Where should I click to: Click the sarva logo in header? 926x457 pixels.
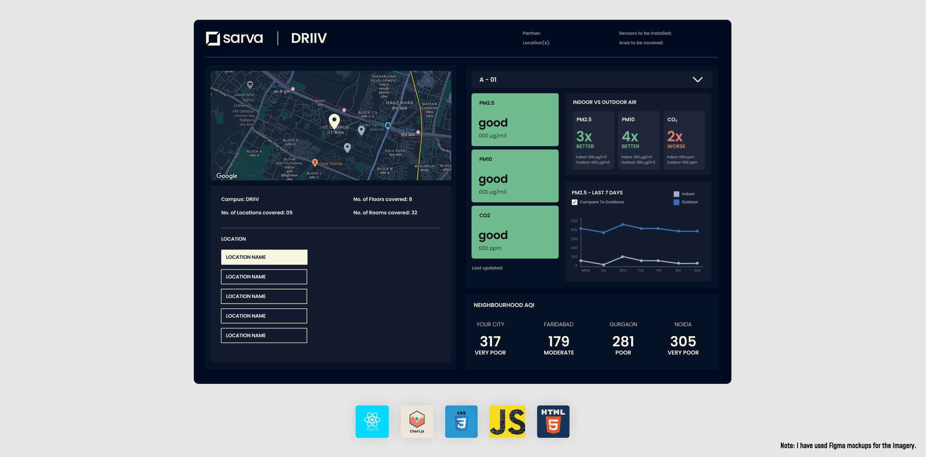[x=234, y=38]
